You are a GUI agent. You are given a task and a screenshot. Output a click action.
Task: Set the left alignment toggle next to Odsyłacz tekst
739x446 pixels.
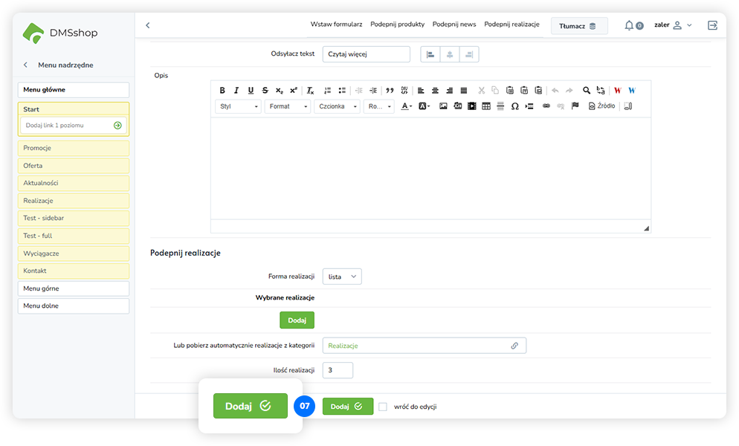point(430,54)
